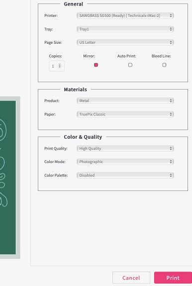
Task: Click the Copies number field
Action: pyautogui.click(x=57, y=66)
